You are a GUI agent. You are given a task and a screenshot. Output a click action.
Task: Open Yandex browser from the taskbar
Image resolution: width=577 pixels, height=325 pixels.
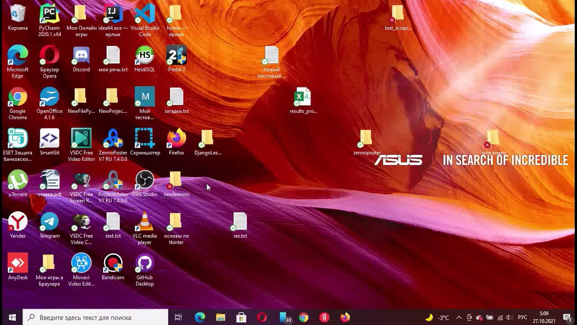[324, 317]
